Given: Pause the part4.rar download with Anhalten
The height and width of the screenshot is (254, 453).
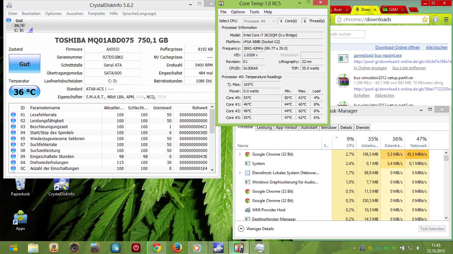Looking at the screenshot, I should click(362, 95).
